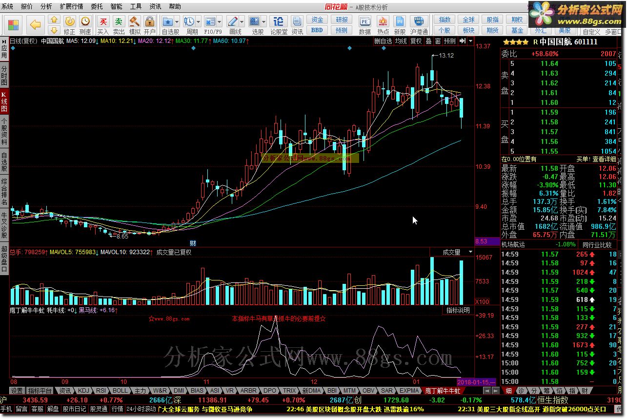Click the 研报 toolbar button
This screenshot has width=627, height=419.
(342, 20)
